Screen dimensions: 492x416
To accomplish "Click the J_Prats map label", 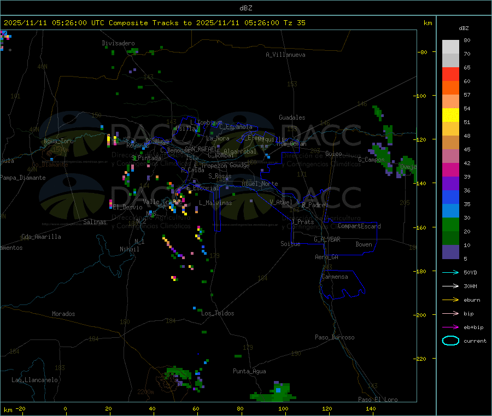I will 302,222.
